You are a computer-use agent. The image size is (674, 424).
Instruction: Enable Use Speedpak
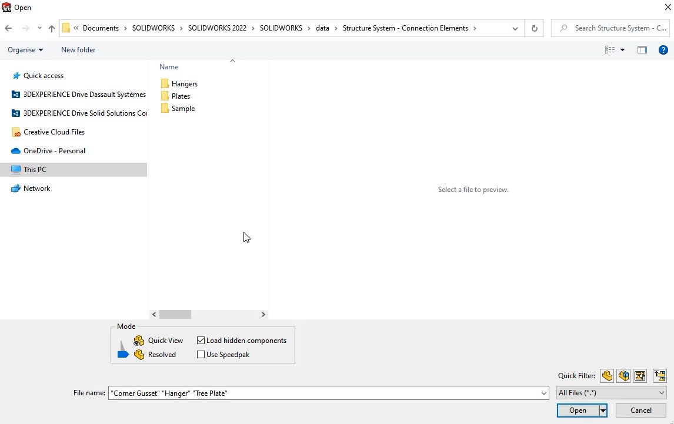(x=201, y=355)
